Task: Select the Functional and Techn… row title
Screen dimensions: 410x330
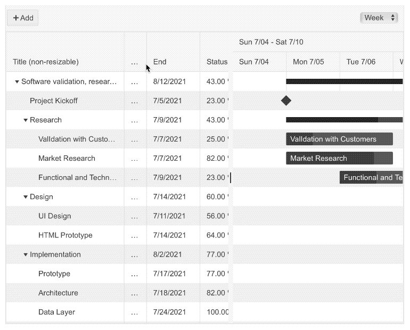Action: [77, 177]
